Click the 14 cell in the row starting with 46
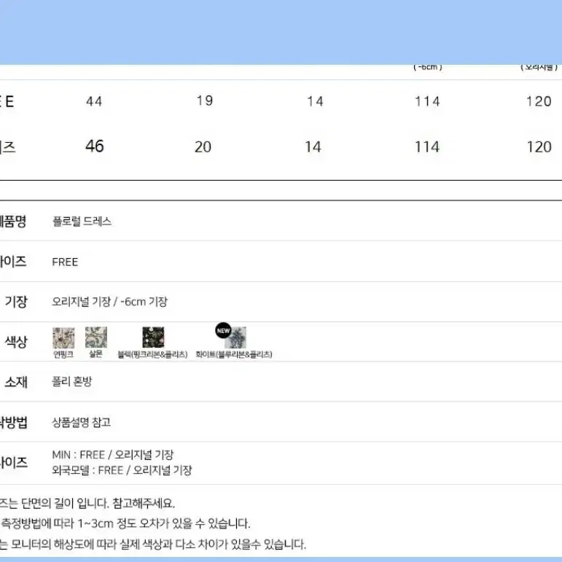The height and width of the screenshot is (562, 562). (x=313, y=147)
